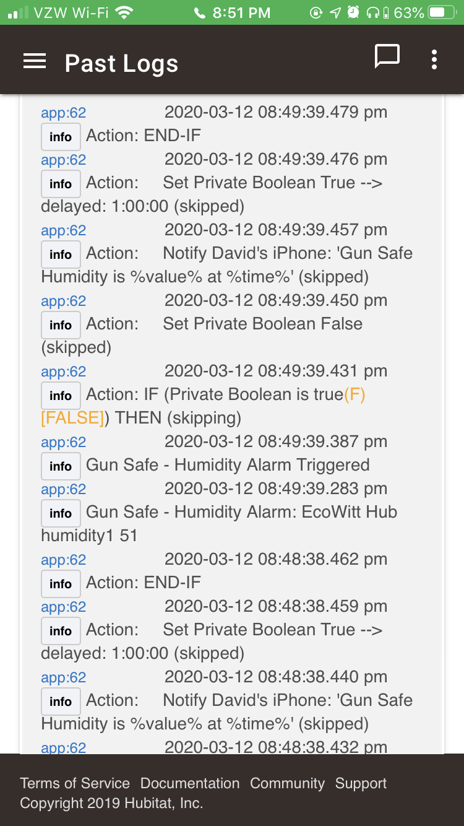The height and width of the screenshot is (826, 464).
Task: Click info badge for 'IF (Private Boolean is true'
Action: pos(61,396)
